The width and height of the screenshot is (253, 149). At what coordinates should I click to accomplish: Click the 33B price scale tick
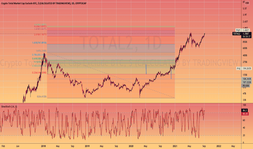pyautogui.click(x=244, y=100)
